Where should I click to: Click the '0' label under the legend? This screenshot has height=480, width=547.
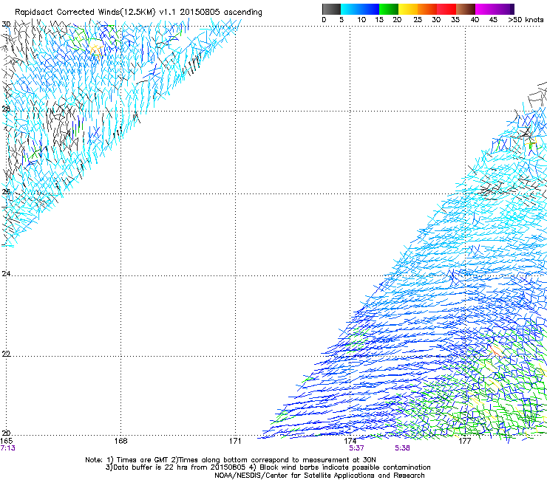tap(324, 20)
